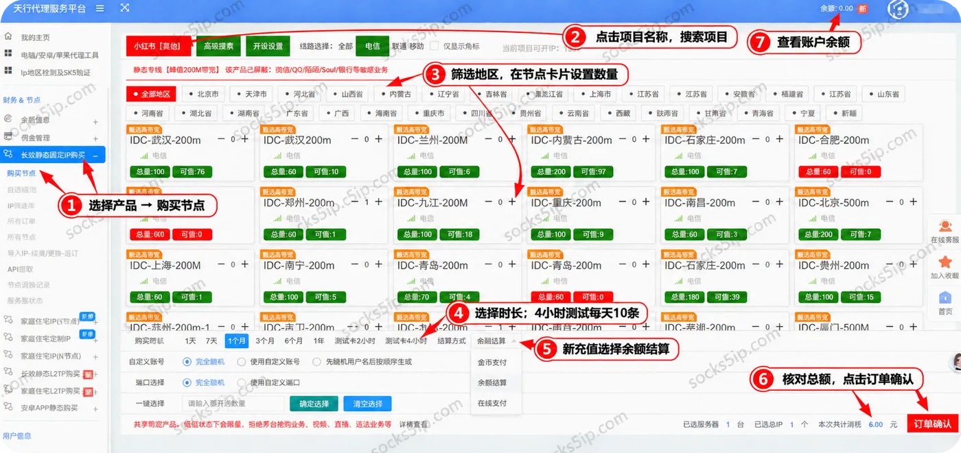This screenshot has height=453, width=961.
Task: Filter by 全部地区 region chip
Action: (151, 94)
